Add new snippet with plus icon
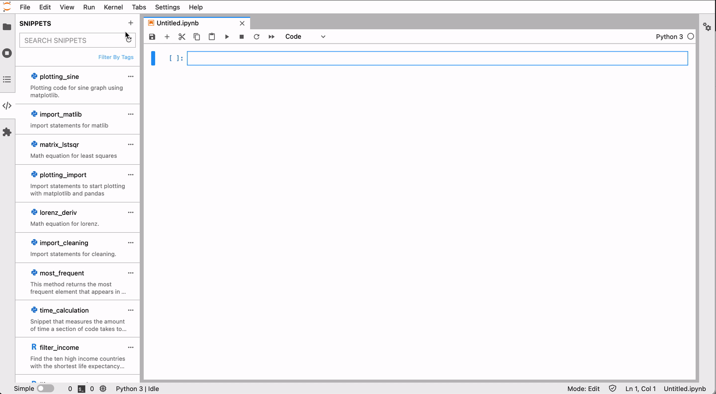The height and width of the screenshot is (394, 716). (131, 23)
